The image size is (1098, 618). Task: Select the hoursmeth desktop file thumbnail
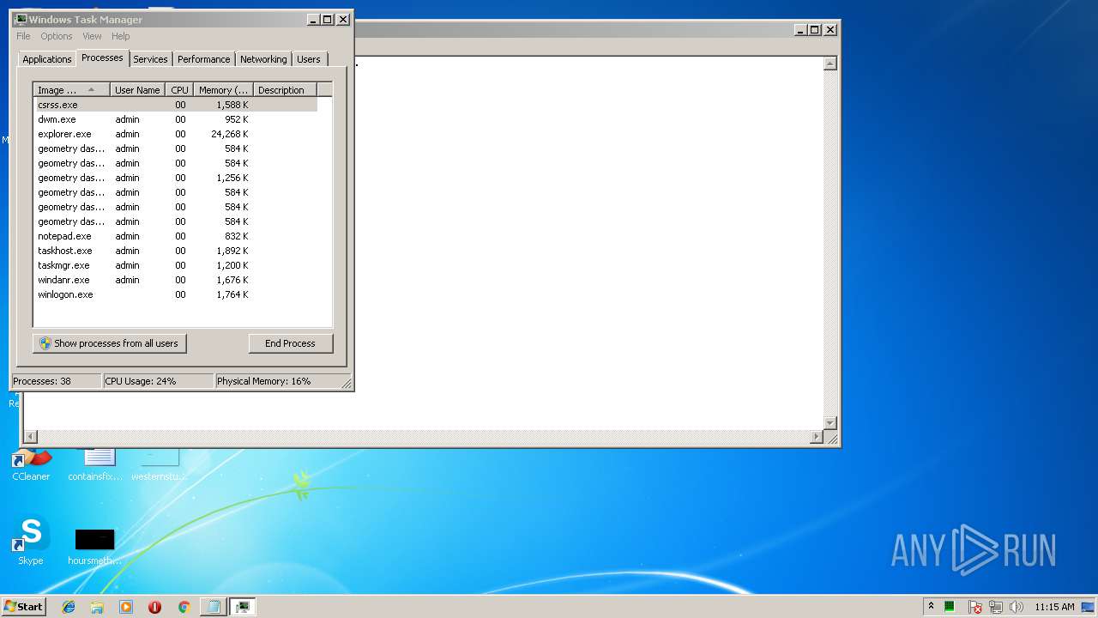coord(94,540)
